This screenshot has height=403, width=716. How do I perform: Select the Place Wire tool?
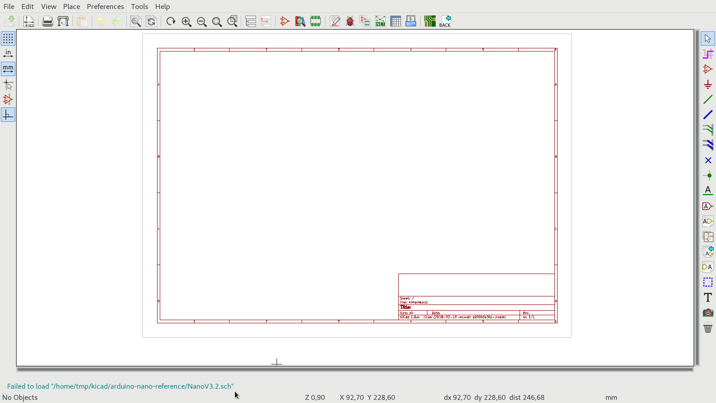coord(707,100)
